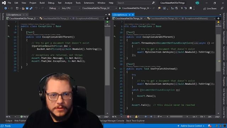The height and width of the screenshot is (128, 227).
Task: Open the startup project CouchbaseNet3SixThings_3X dropdown
Action: click(99, 8)
